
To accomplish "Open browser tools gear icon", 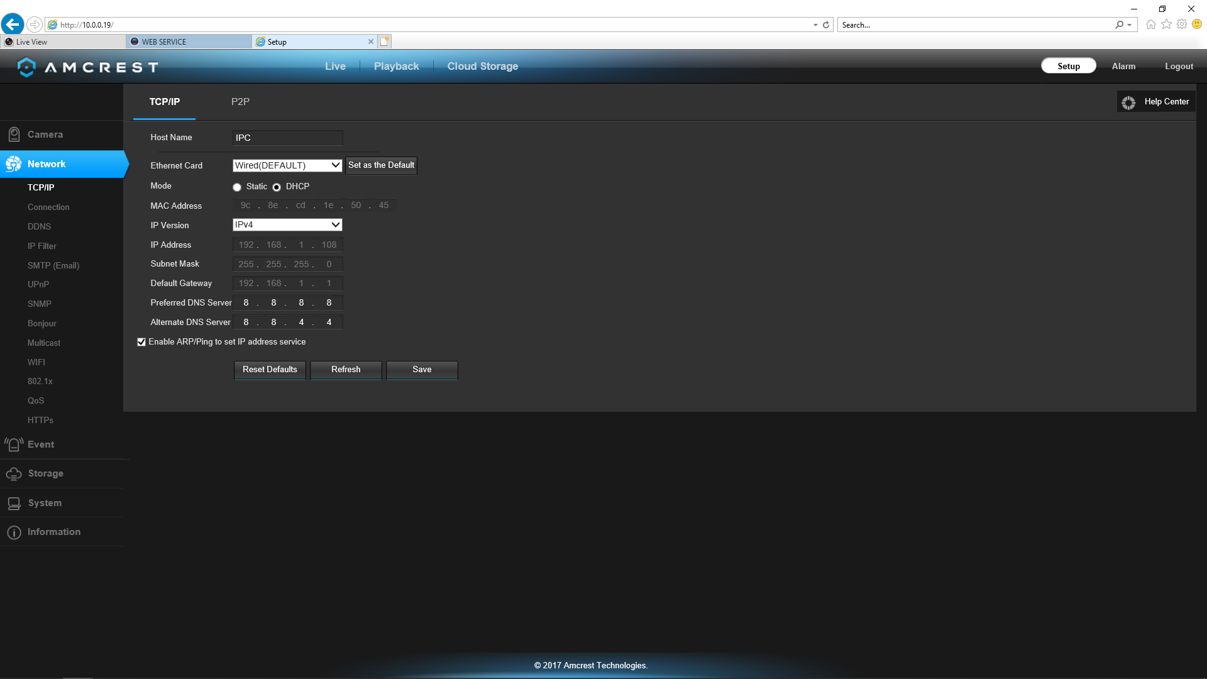I will [x=1182, y=25].
